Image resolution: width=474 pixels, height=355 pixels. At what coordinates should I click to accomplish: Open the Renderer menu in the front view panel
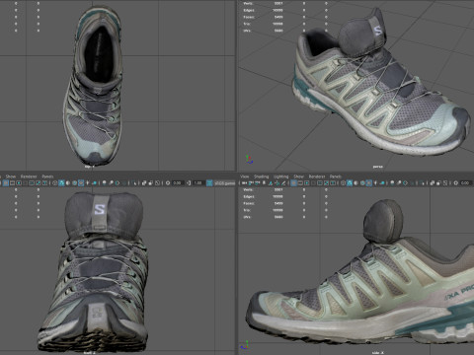pyautogui.click(x=29, y=177)
